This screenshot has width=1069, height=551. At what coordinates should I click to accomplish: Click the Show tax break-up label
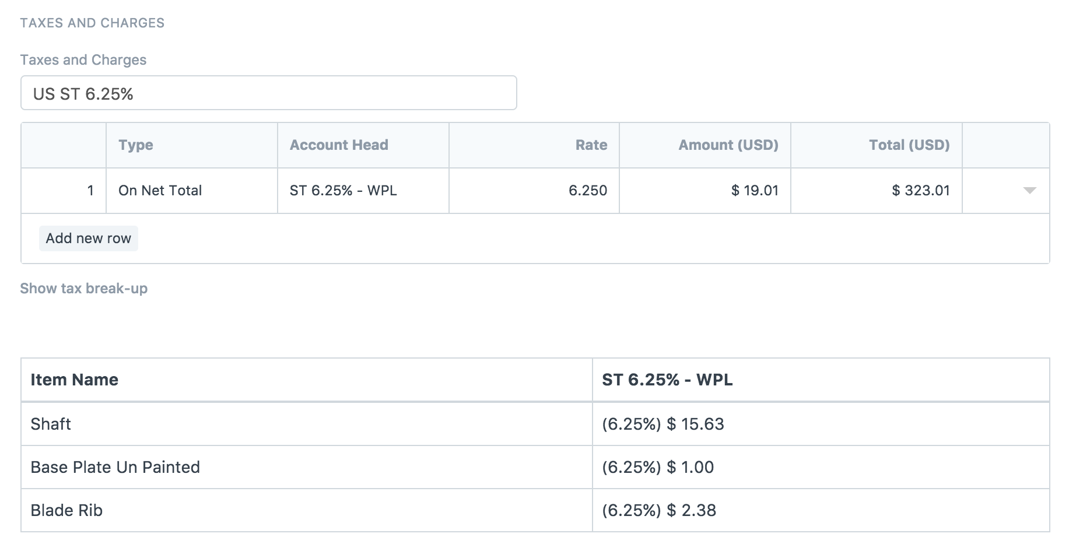coord(84,289)
